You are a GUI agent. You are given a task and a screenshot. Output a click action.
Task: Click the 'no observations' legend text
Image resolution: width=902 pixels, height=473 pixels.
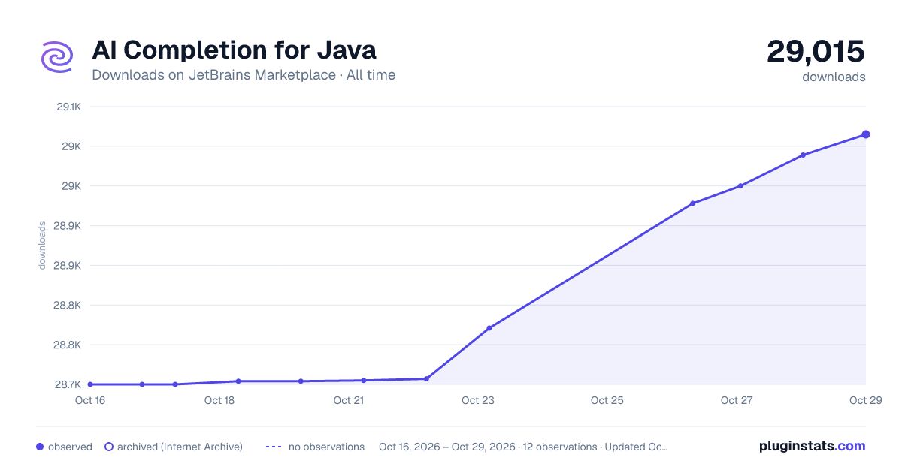[x=326, y=447]
